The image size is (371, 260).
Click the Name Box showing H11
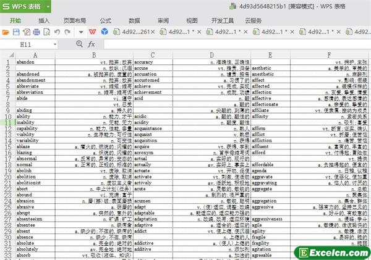(27, 44)
